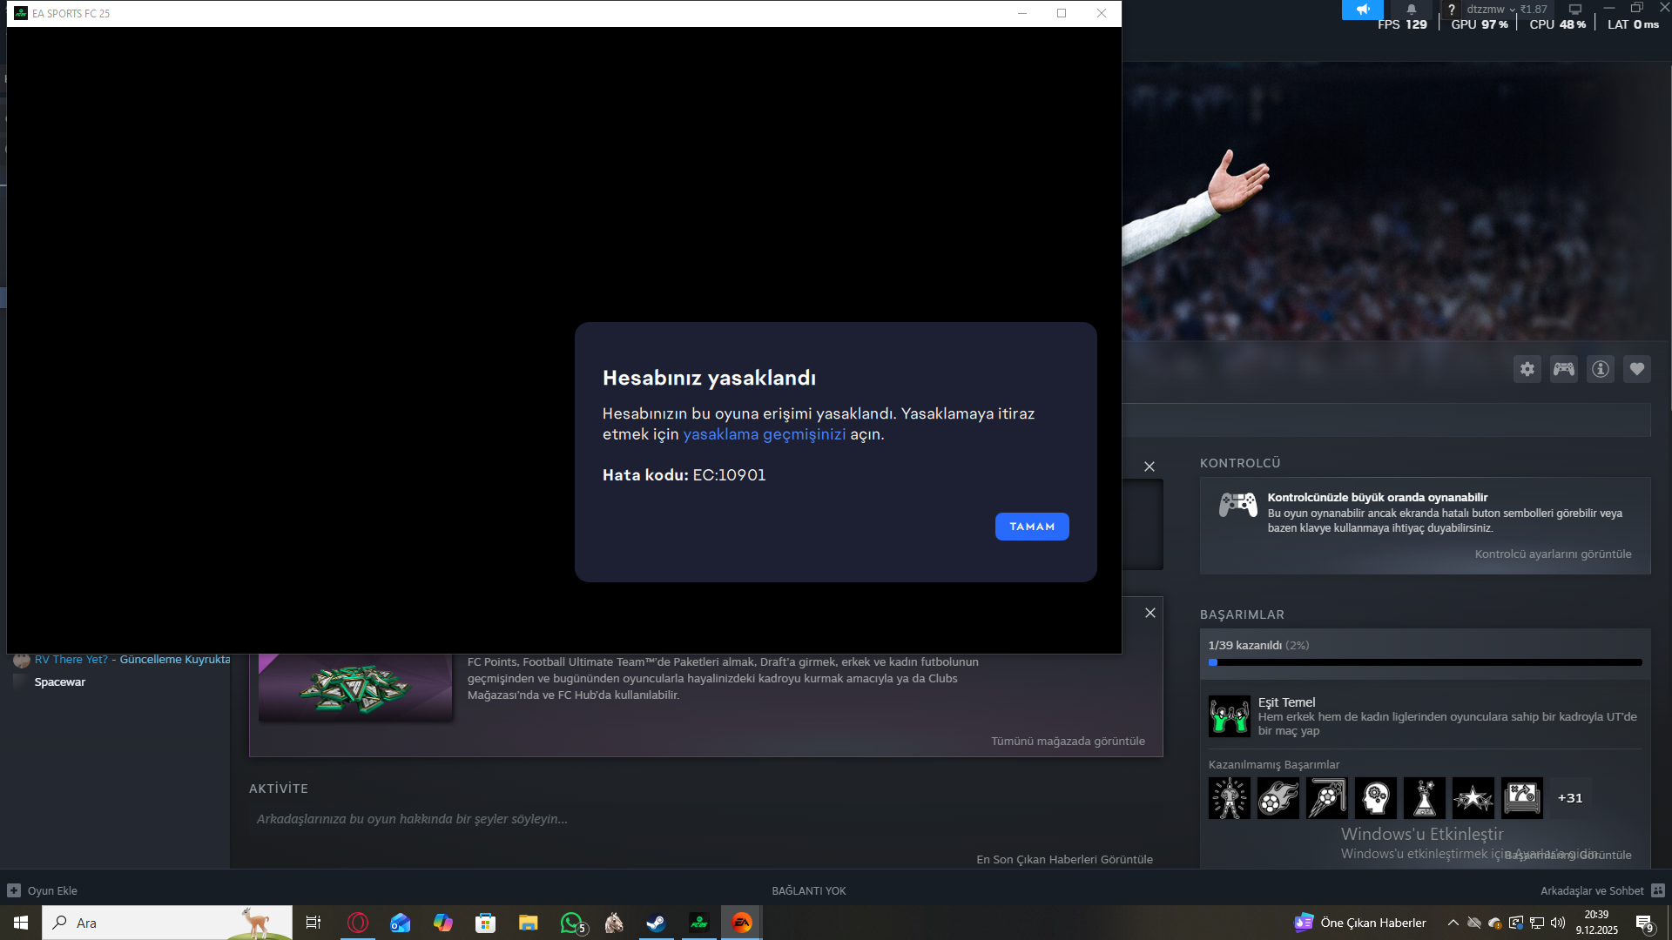Expand hidden system tray icons
Screen dimensions: 1672x940
coord(1453,923)
